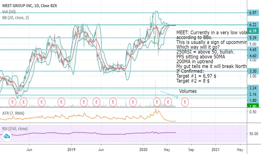This screenshot has width=261, height=154.
Task: Click the blue 1.80 price level label
Action: [x=253, y=101]
